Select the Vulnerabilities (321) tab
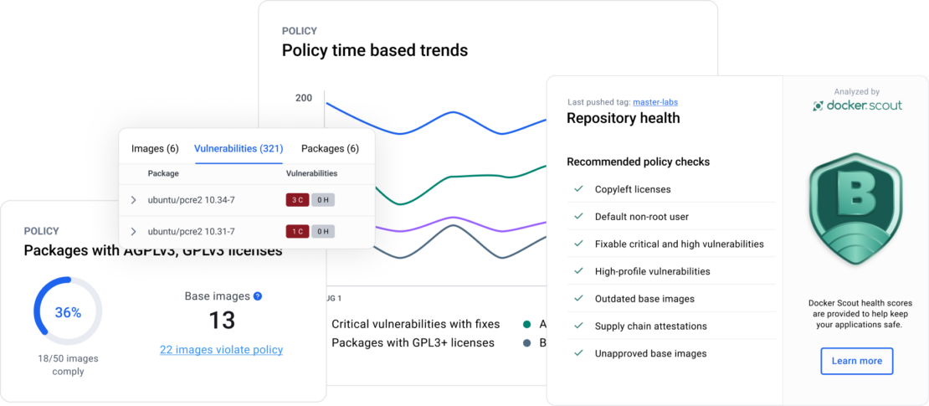The image size is (929, 406). tap(239, 149)
